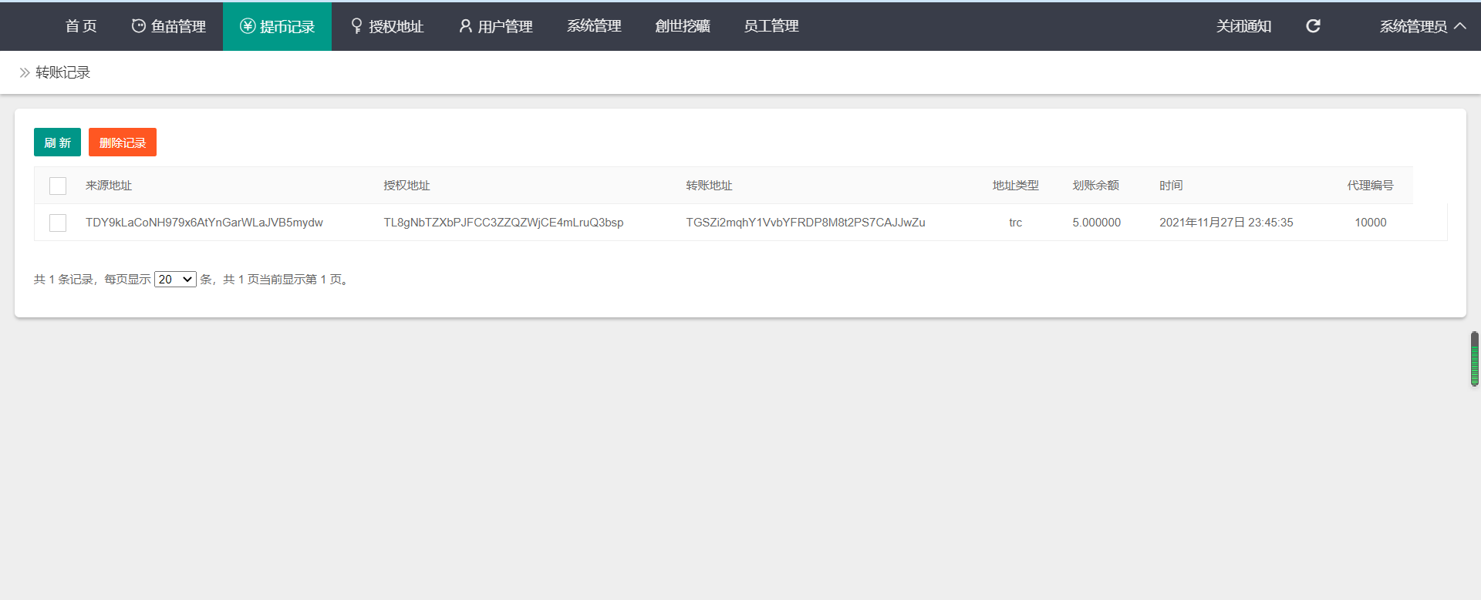Click the double-chevron icon beside 转账记录

coord(25,72)
